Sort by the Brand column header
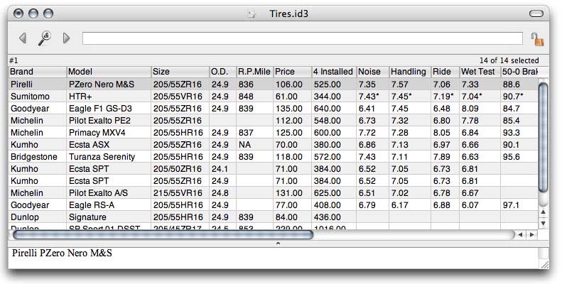Screen dimensions: 562x284 37,72
